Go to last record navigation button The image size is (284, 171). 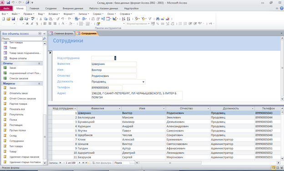click(x=83, y=163)
